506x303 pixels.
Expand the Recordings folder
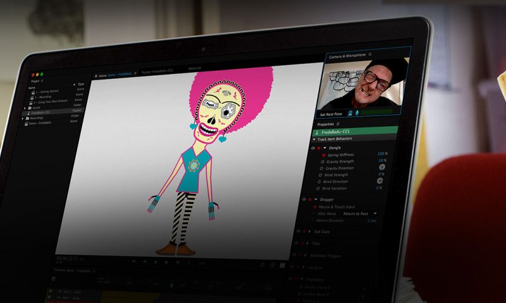(23, 119)
